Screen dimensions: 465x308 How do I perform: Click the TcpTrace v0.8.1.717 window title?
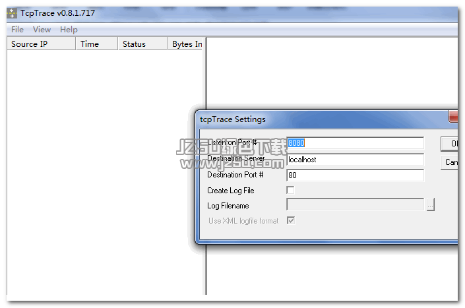[x=58, y=13]
